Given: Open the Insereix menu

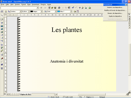Looking at the screenshot, I should [17, 5].
